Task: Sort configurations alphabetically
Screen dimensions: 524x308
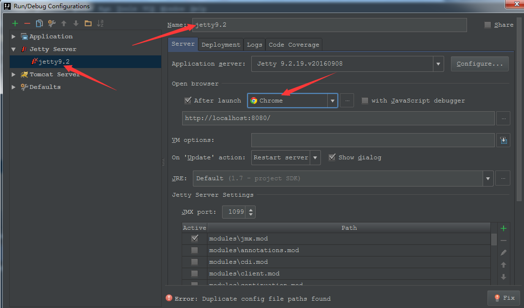Action: tap(100, 23)
